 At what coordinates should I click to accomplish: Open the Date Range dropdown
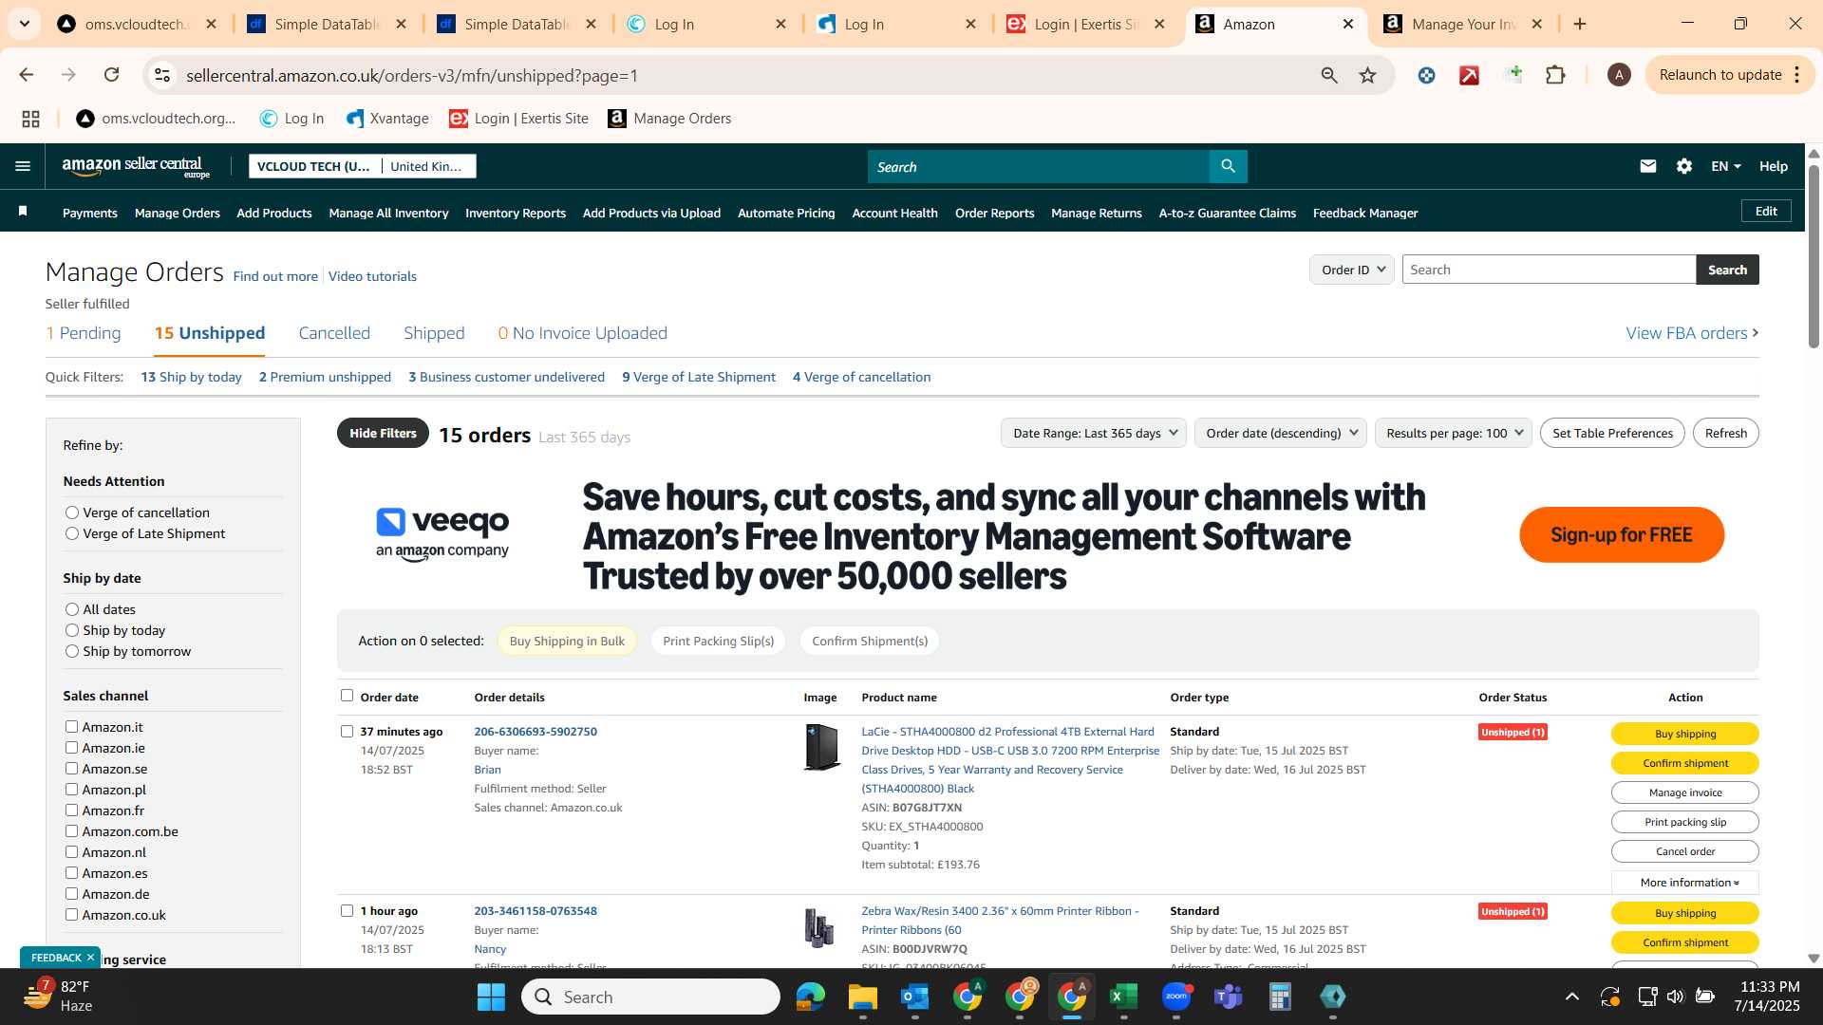coord(1094,433)
